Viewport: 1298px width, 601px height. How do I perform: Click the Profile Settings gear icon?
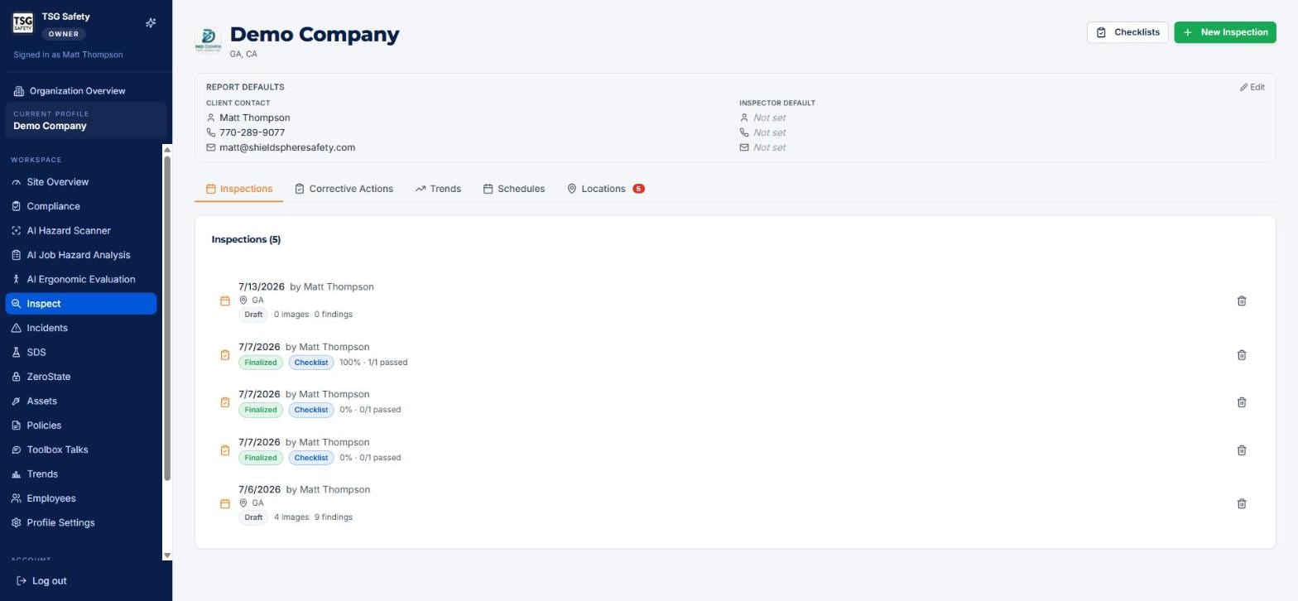[x=16, y=523]
